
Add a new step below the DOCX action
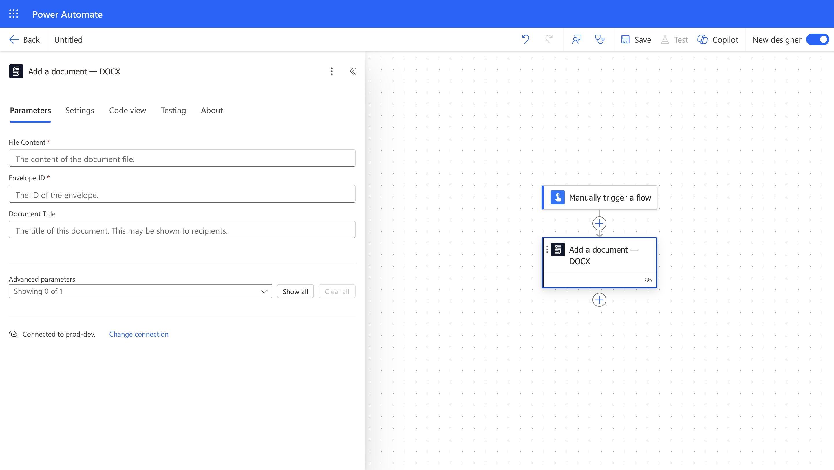pos(599,300)
